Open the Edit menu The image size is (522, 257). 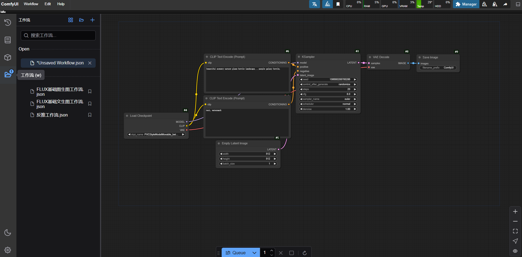[48, 4]
